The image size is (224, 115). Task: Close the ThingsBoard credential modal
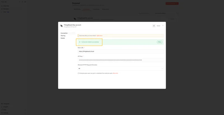(x=163, y=25)
